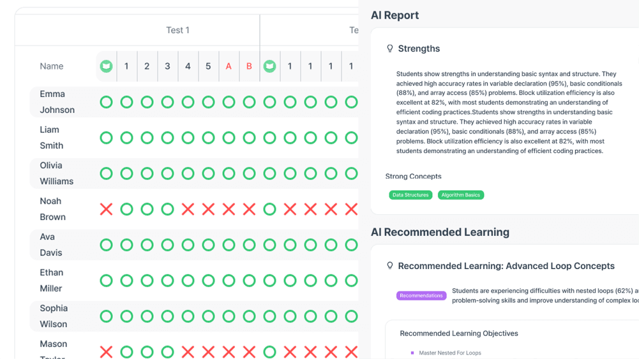Open student Sophia Wilson's name

click(x=54, y=316)
